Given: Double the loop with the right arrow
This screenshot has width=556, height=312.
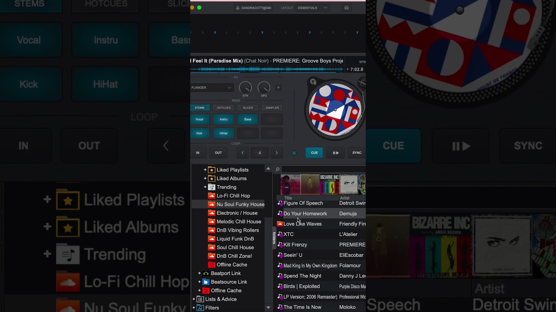Looking at the screenshot, I should tap(277, 153).
